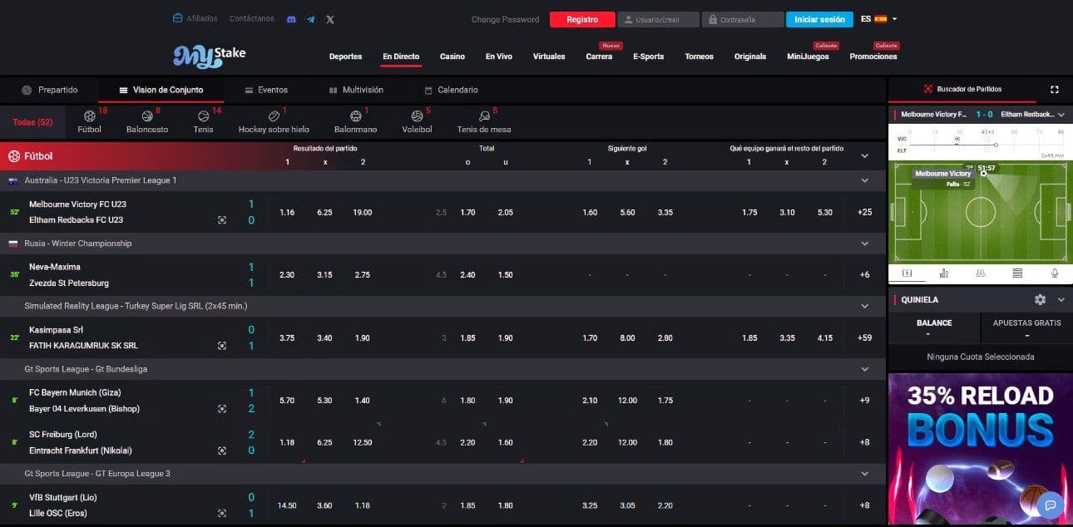
Task: Click the Telegram icon in top bar
Action: [310, 18]
